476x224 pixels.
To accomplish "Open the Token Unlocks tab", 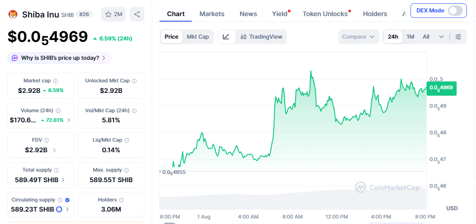I will [x=326, y=14].
